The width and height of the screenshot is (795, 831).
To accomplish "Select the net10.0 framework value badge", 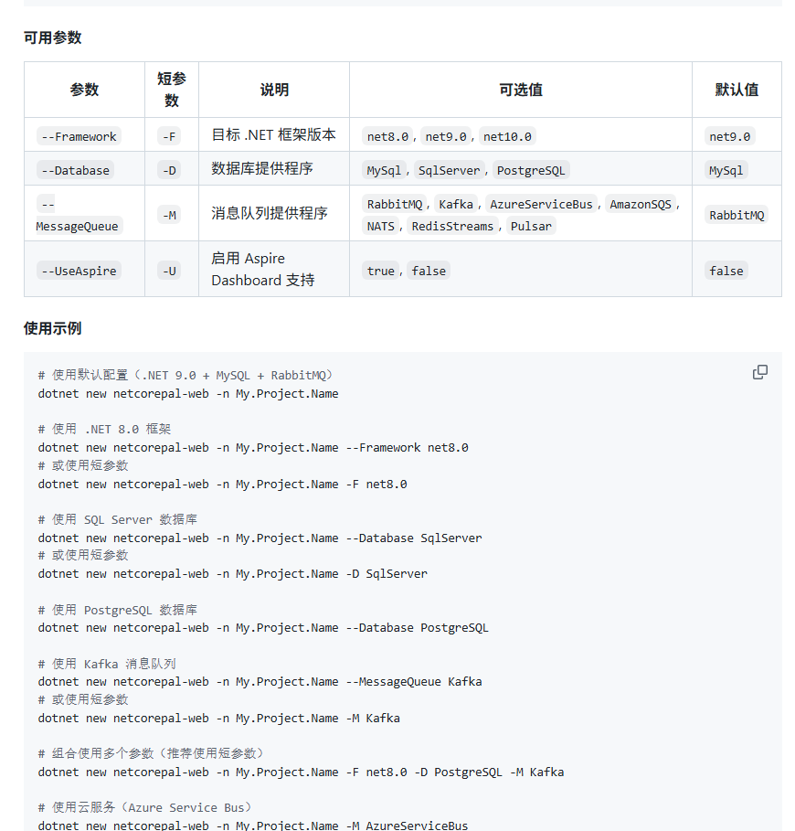I will pyautogui.click(x=507, y=135).
